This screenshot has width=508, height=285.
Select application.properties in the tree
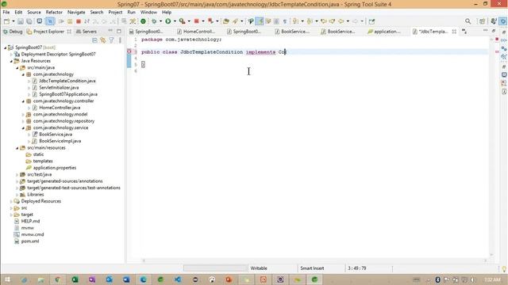click(x=55, y=168)
